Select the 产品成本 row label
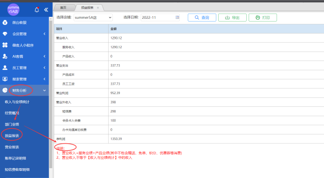 click(x=68, y=74)
